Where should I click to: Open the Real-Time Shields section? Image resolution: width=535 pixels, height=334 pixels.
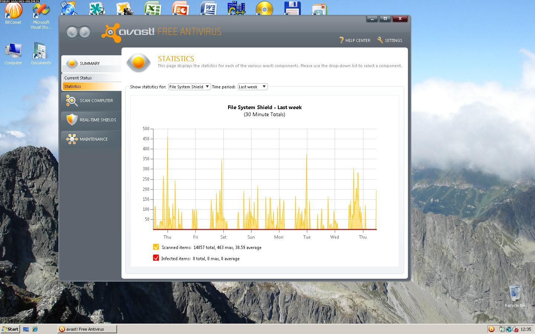tap(91, 120)
